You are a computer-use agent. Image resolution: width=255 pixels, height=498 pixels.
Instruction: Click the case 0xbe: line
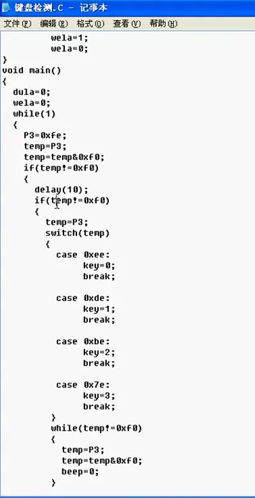83,341
